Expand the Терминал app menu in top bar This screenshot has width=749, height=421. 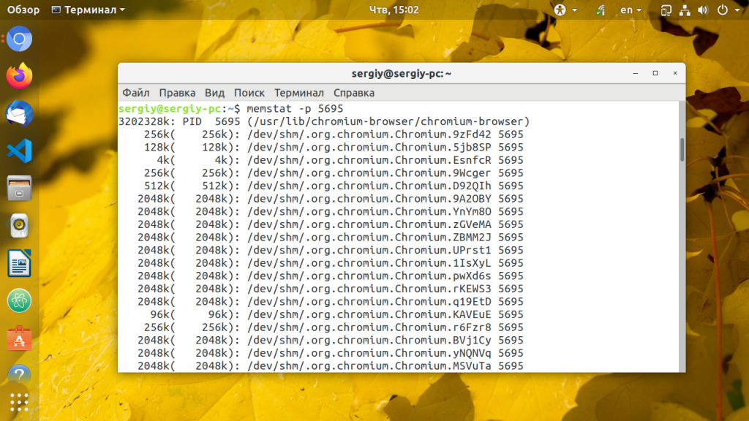click(x=88, y=10)
